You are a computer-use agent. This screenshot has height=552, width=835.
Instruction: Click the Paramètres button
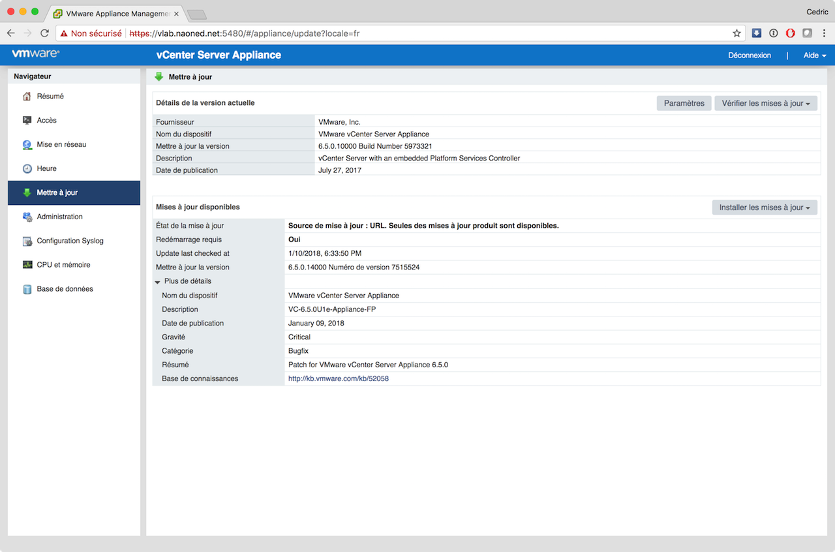(684, 103)
